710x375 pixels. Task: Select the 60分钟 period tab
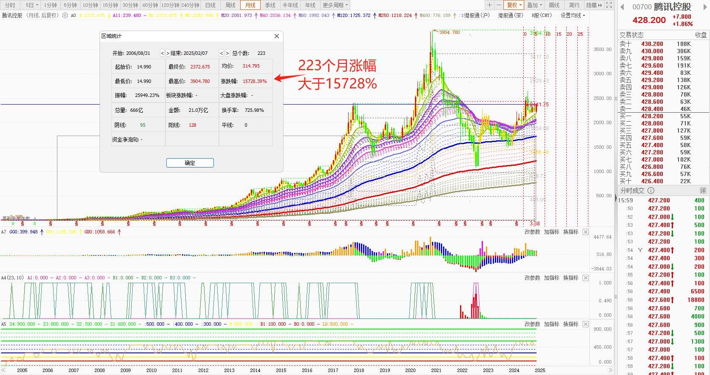pos(150,5)
